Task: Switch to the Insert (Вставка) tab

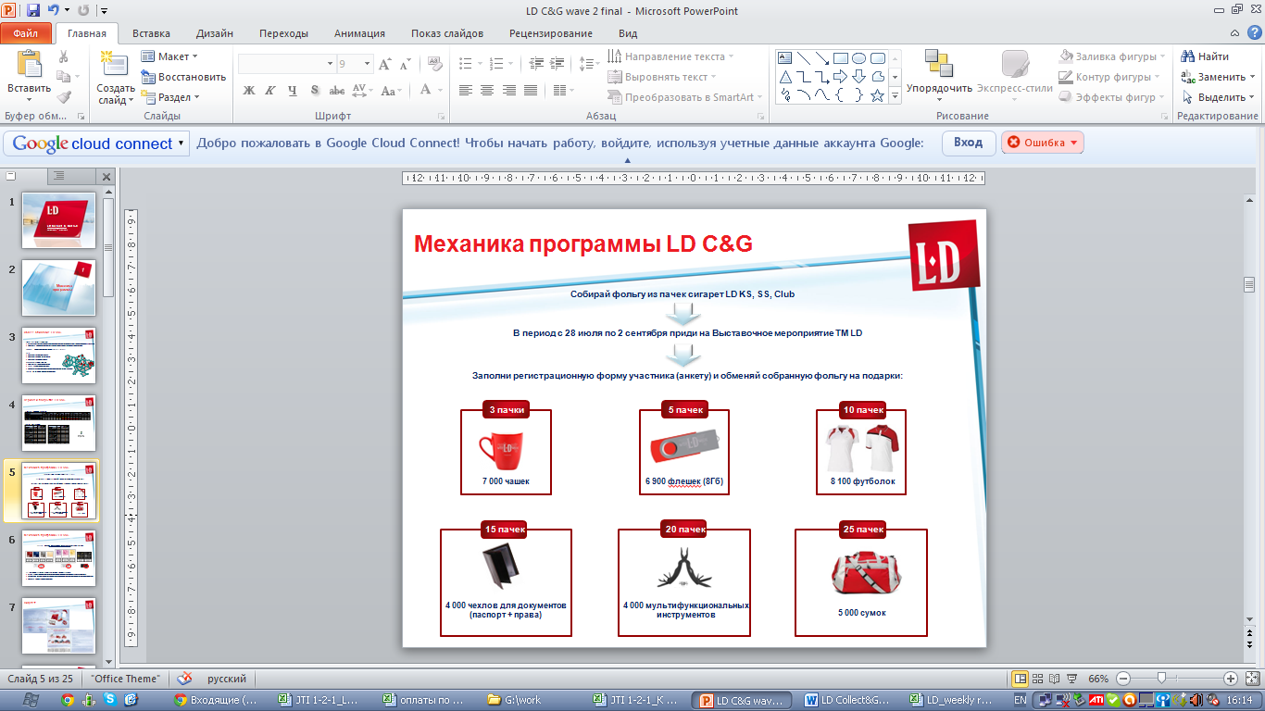Action: pos(151,33)
